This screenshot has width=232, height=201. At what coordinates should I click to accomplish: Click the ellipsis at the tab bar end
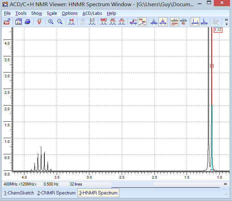click(226, 194)
